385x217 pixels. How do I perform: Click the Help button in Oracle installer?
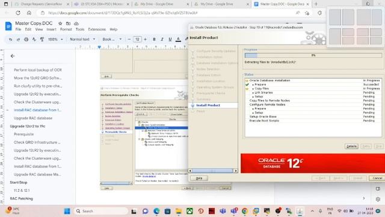[x=199, y=178]
